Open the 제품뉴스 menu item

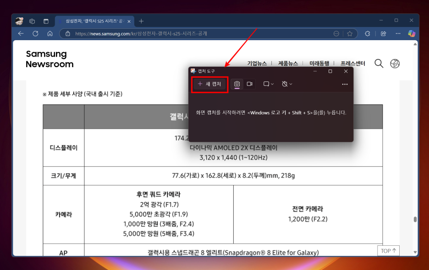tap(288, 63)
